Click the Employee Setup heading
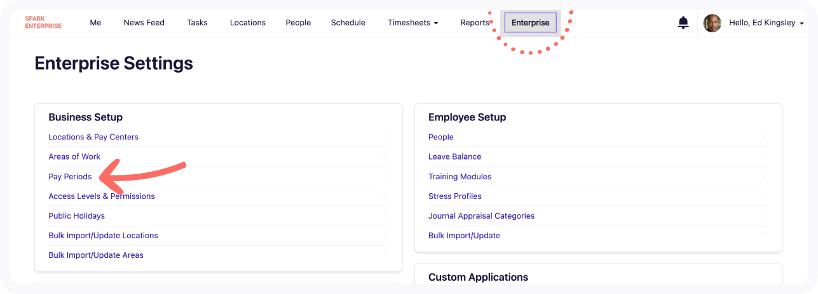The width and height of the screenshot is (818, 294). [x=467, y=117]
